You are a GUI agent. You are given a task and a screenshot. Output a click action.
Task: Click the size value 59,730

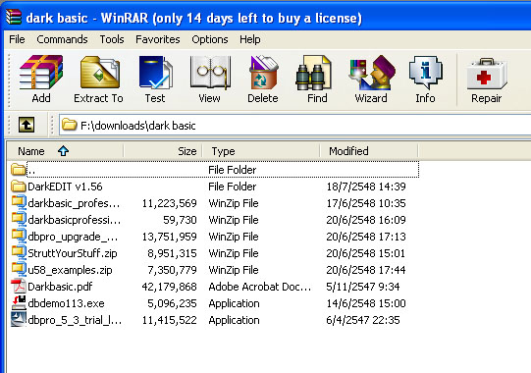coord(180,220)
